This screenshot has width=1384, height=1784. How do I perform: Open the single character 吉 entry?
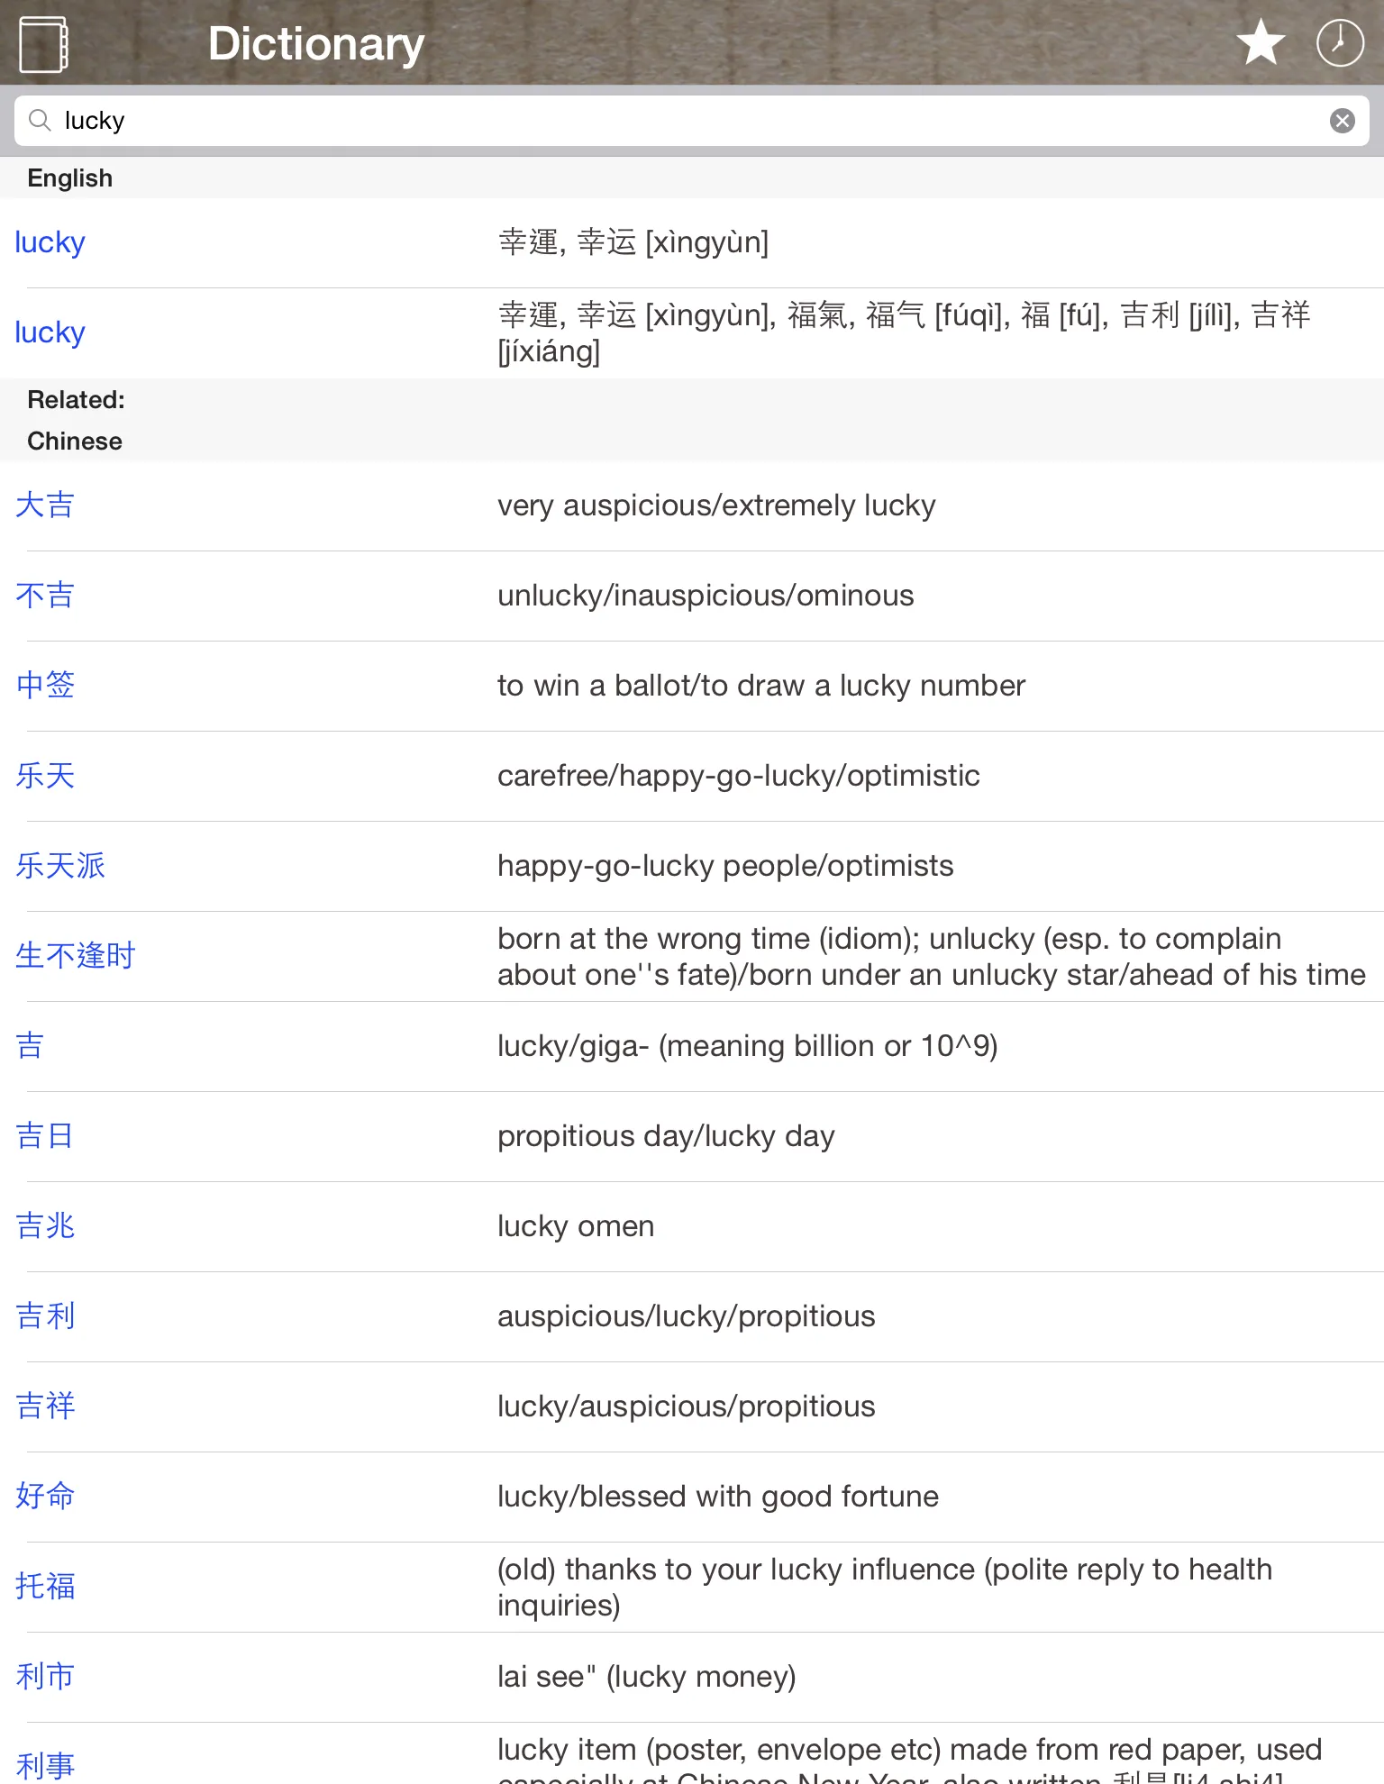pyautogui.click(x=692, y=1046)
